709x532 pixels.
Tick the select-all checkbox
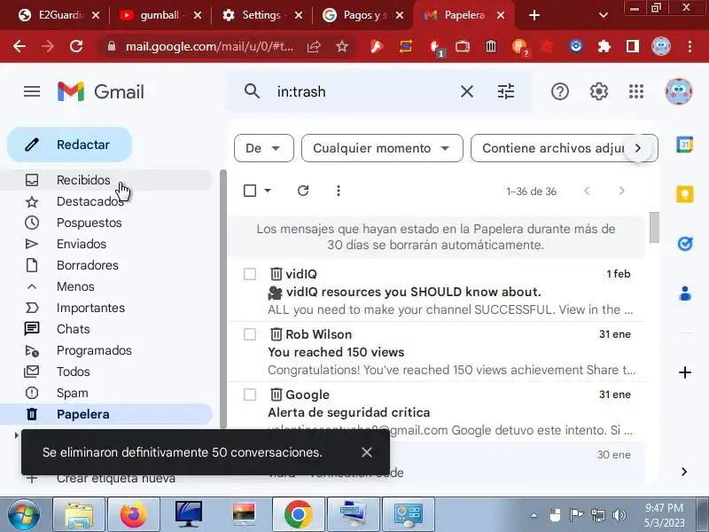pos(250,191)
